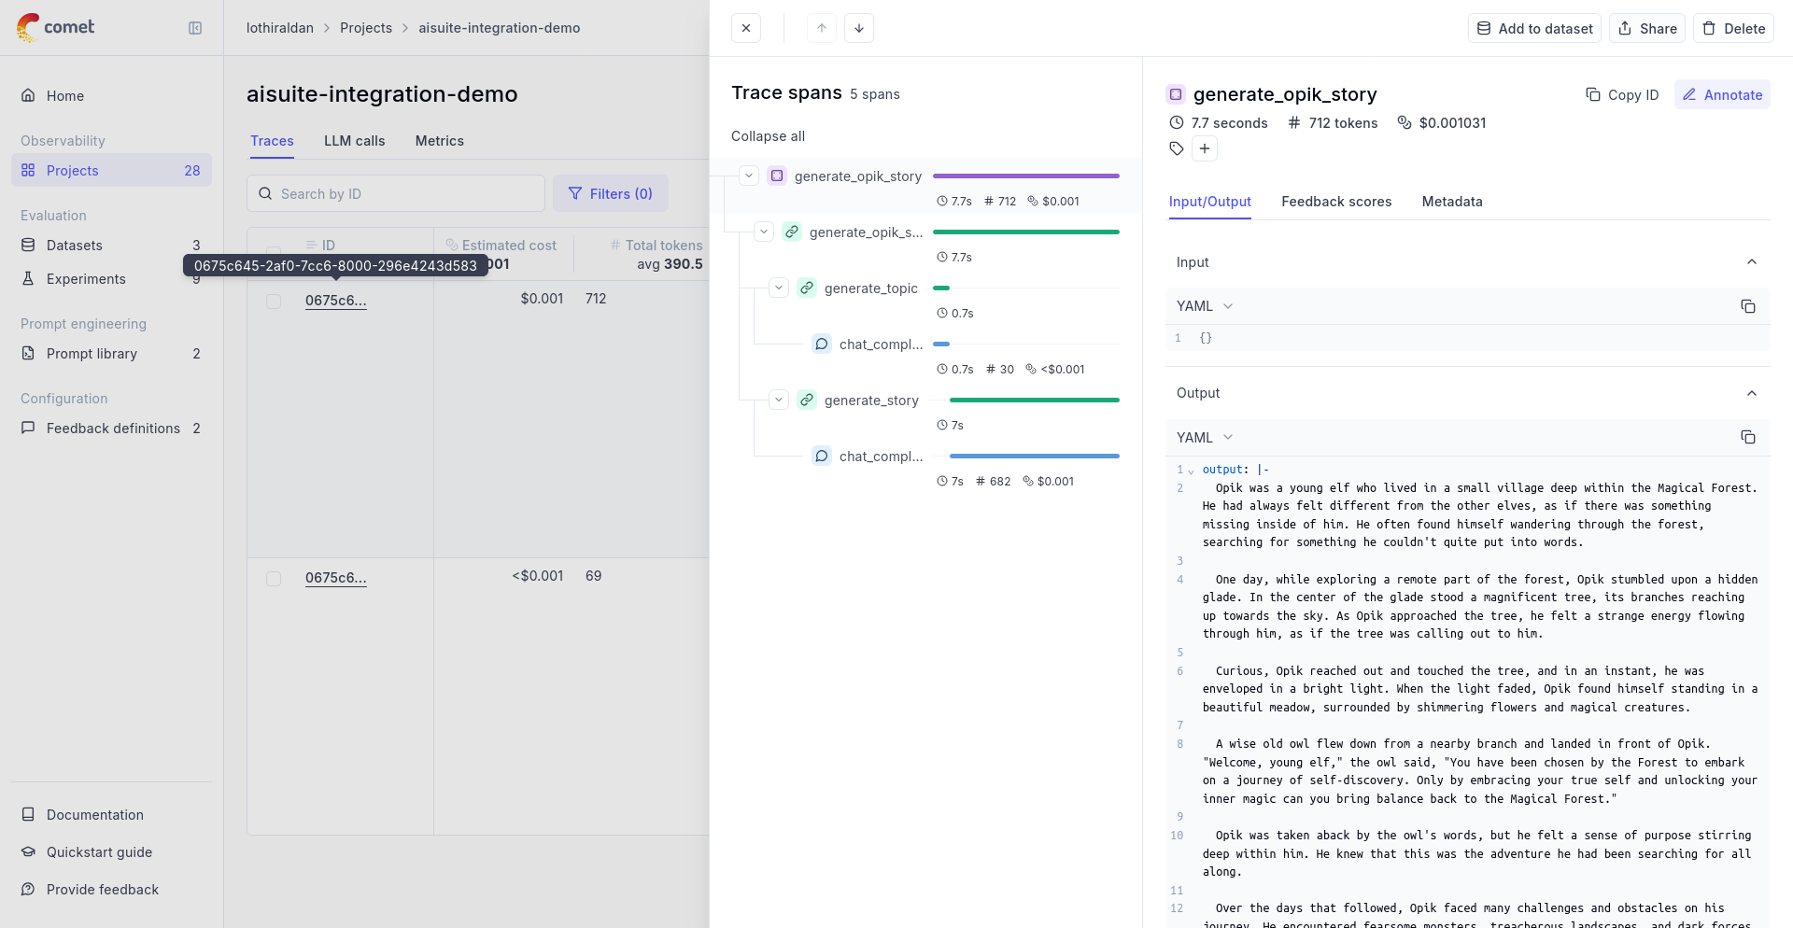Select the second trace row checkbox

[x=274, y=579]
